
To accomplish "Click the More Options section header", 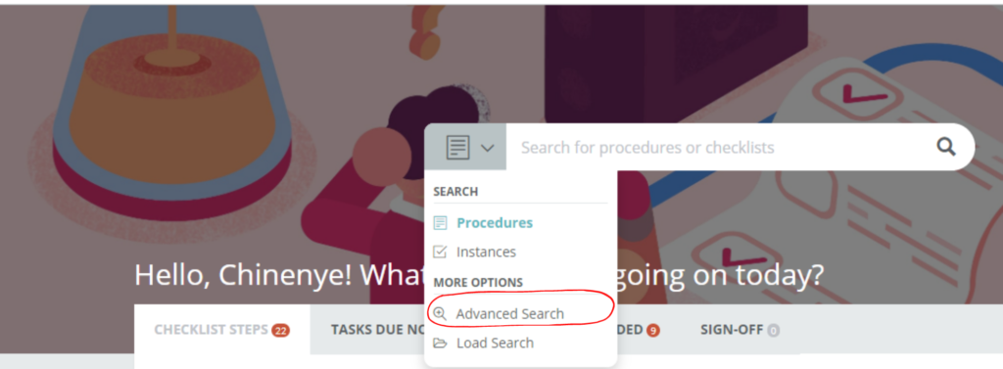I will pos(478,282).
